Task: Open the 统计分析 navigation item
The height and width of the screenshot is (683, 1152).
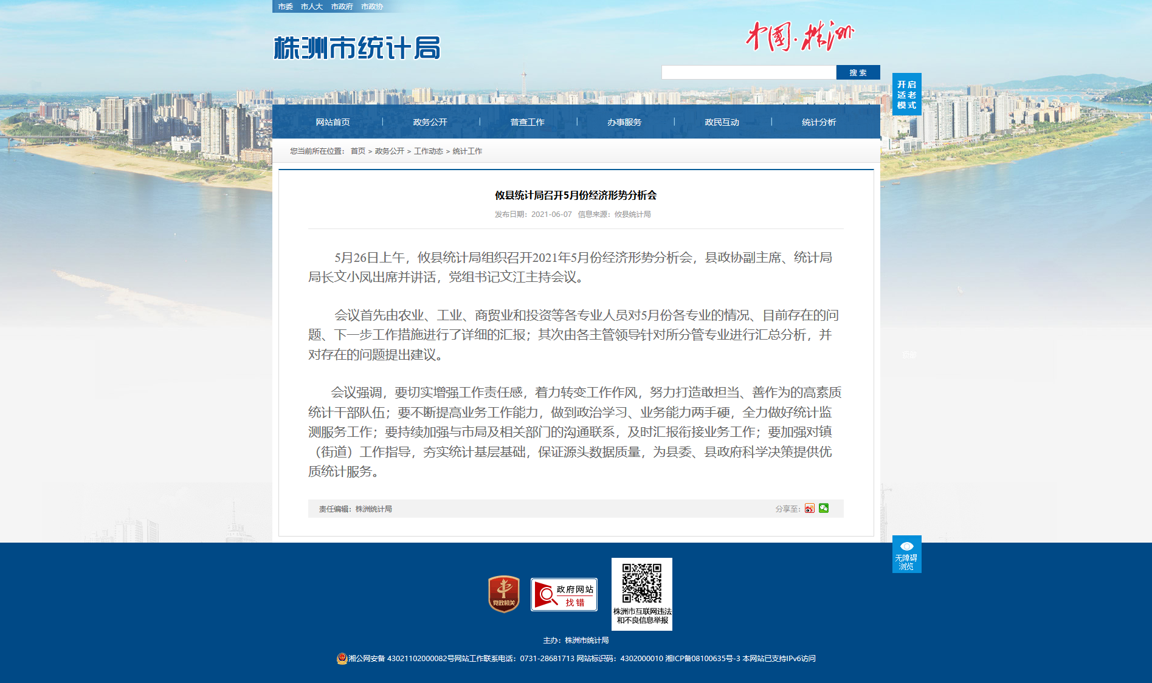Action: pos(819,122)
